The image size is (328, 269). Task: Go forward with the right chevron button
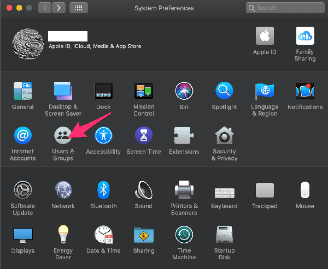pyautogui.click(x=59, y=8)
